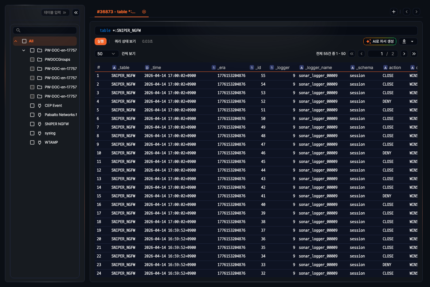
Task: Check the All tables checkbox
Action: (x=24, y=41)
